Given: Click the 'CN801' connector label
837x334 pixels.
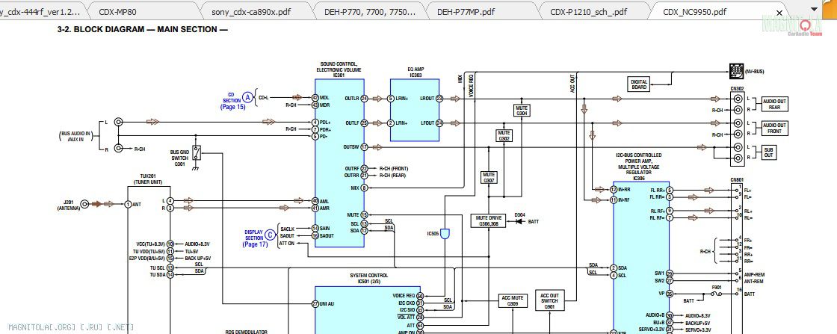Looking at the screenshot, I should coord(737,180).
